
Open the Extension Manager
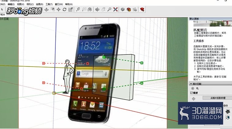tap(142, 9)
